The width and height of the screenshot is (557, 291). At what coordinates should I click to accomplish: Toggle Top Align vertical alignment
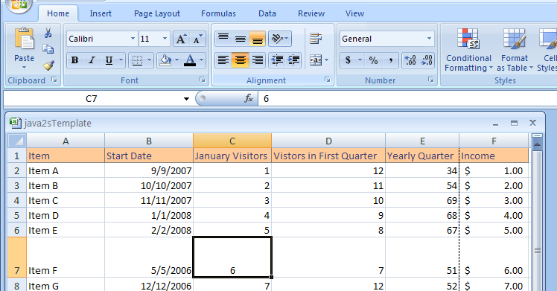223,39
